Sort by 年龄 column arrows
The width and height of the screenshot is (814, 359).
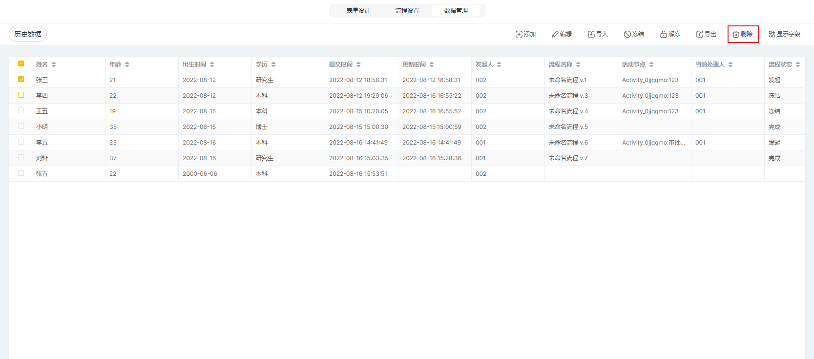(127, 64)
